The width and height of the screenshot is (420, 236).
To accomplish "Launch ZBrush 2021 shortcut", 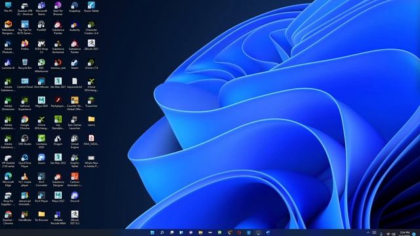I will click(91, 45).
